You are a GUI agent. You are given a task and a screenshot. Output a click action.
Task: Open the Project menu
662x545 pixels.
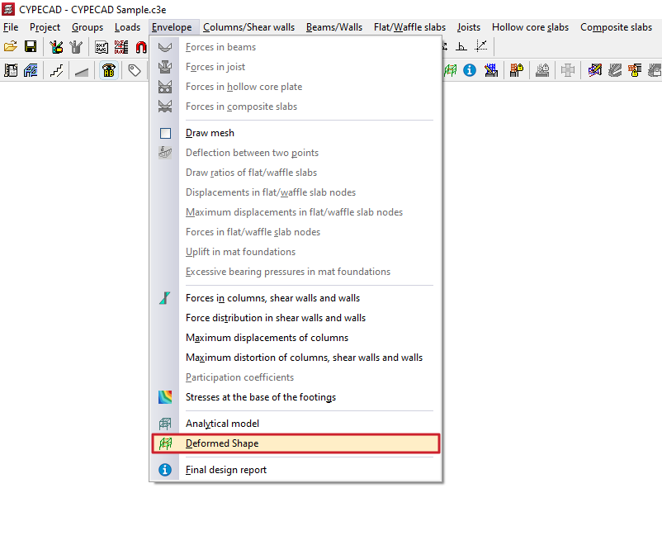[45, 27]
